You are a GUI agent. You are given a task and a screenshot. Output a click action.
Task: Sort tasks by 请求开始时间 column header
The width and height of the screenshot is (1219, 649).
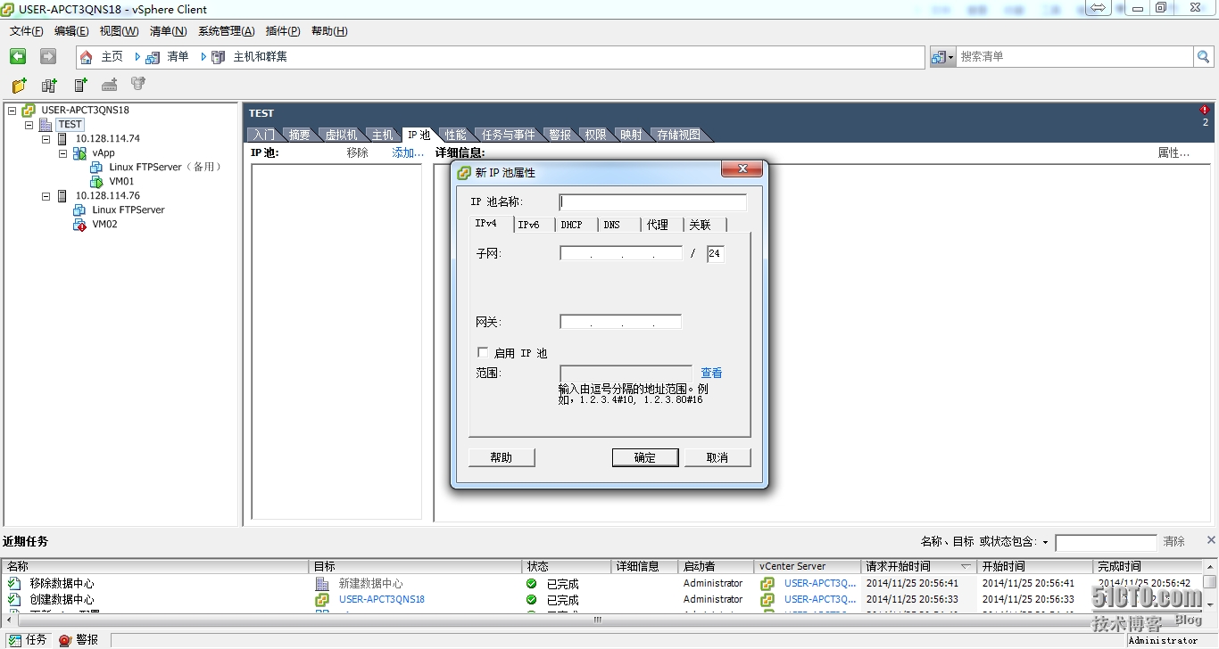[919, 566]
